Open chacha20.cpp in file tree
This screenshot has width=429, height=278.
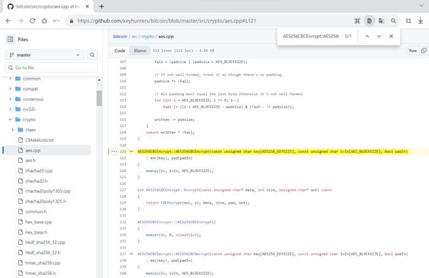pyautogui.click(x=39, y=170)
